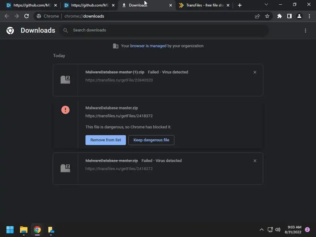
Task: Open the blocked file's getFiles/2418372 link
Action: click(x=119, y=116)
